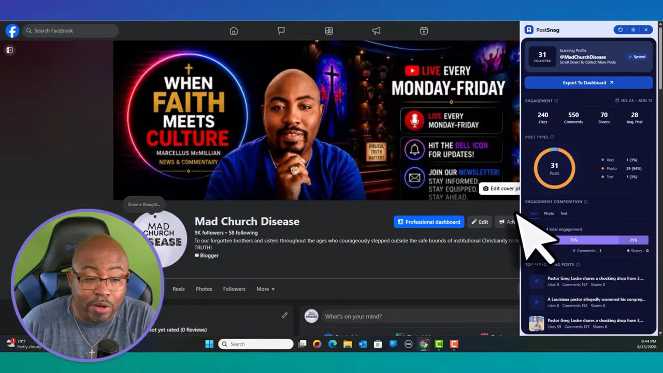
Task: Click Export To Dashboard button
Action: pos(588,83)
